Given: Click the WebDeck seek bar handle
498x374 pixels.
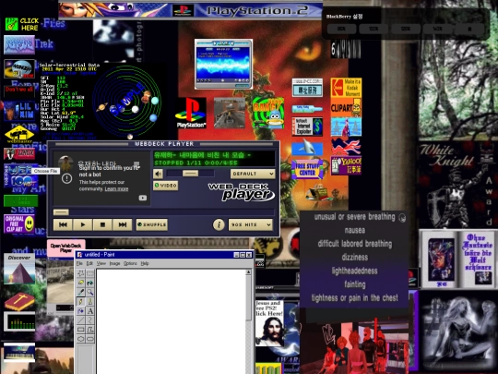Looking at the screenshot, I should point(61,211).
